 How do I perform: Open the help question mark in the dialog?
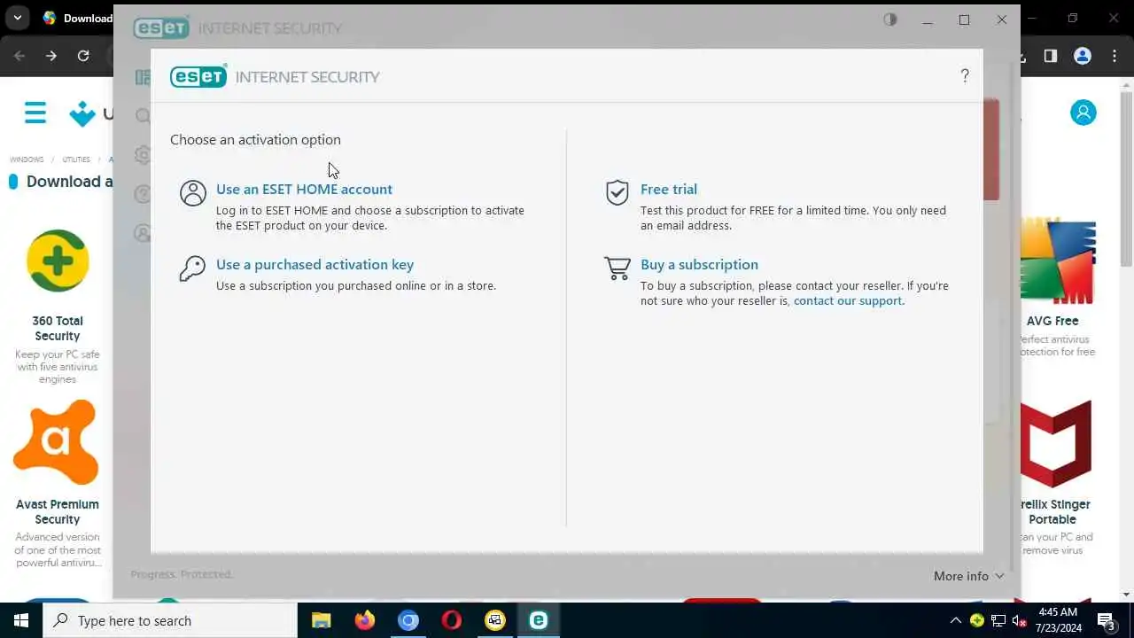click(965, 76)
